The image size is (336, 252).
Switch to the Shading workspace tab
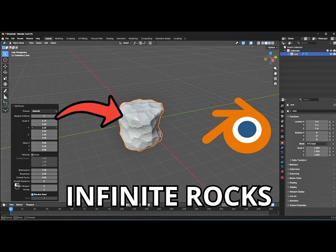click(110, 38)
